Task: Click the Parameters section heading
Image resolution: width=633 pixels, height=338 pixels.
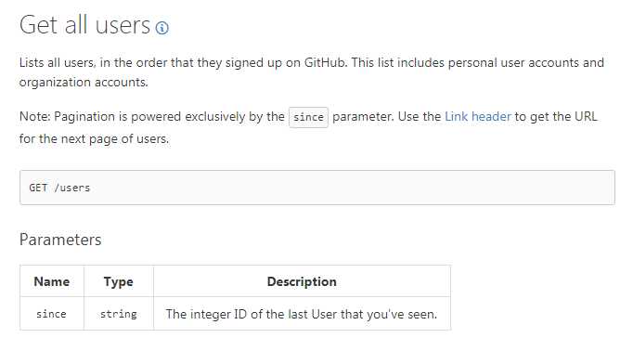Action: (60, 240)
